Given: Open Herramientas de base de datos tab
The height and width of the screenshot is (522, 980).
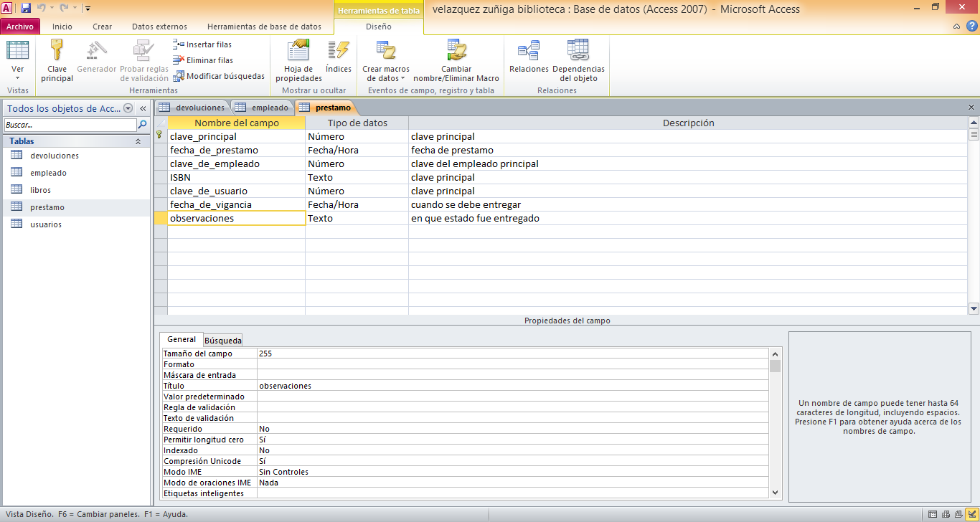Looking at the screenshot, I should (265, 27).
